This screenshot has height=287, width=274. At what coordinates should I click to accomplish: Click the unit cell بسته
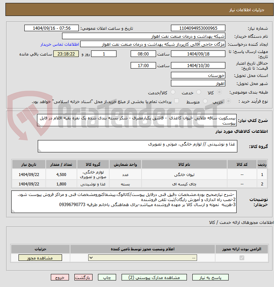coord(125,184)
